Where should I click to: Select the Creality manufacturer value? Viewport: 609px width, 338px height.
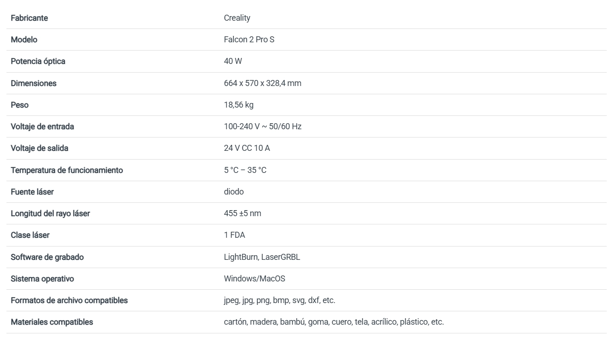coord(237,18)
